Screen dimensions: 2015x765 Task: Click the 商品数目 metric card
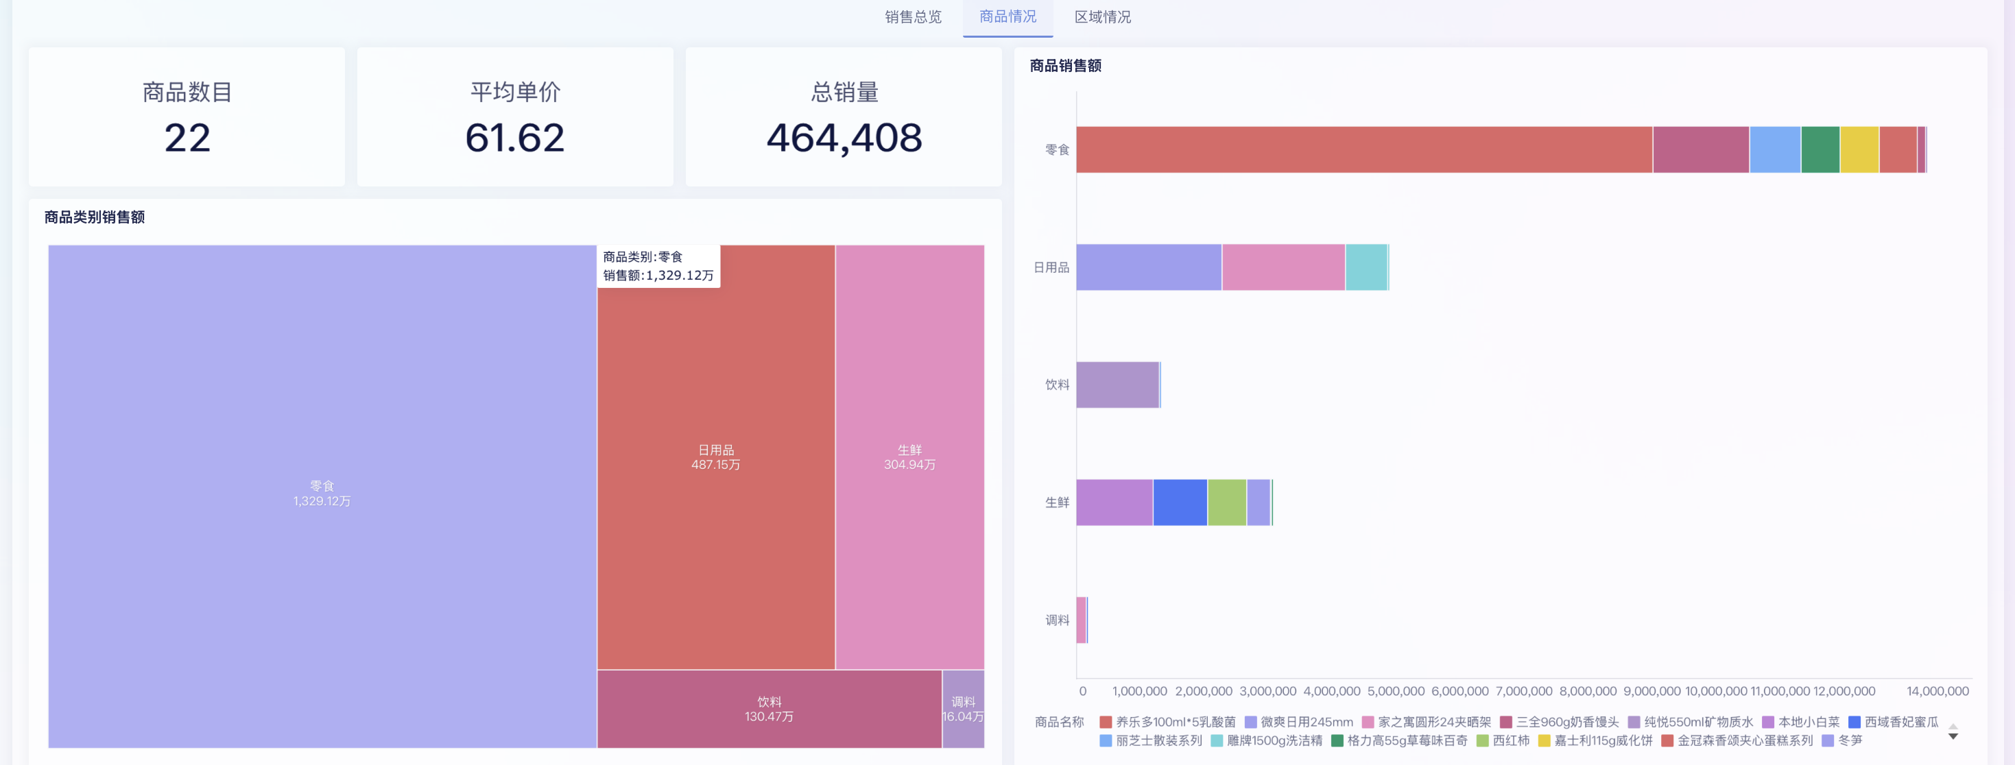[186, 117]
